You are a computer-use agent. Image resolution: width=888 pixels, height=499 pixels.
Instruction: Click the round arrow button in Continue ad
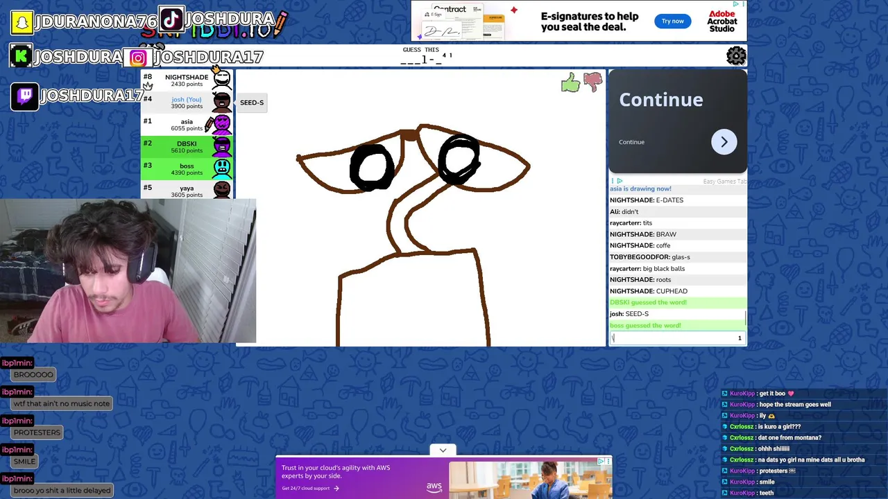click(724, 142)
